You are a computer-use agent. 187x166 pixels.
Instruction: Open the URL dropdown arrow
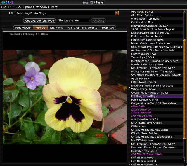click(x=117, y=13)
